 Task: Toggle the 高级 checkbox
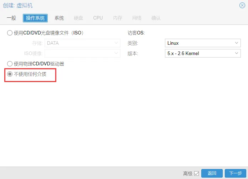coord(196,173)
